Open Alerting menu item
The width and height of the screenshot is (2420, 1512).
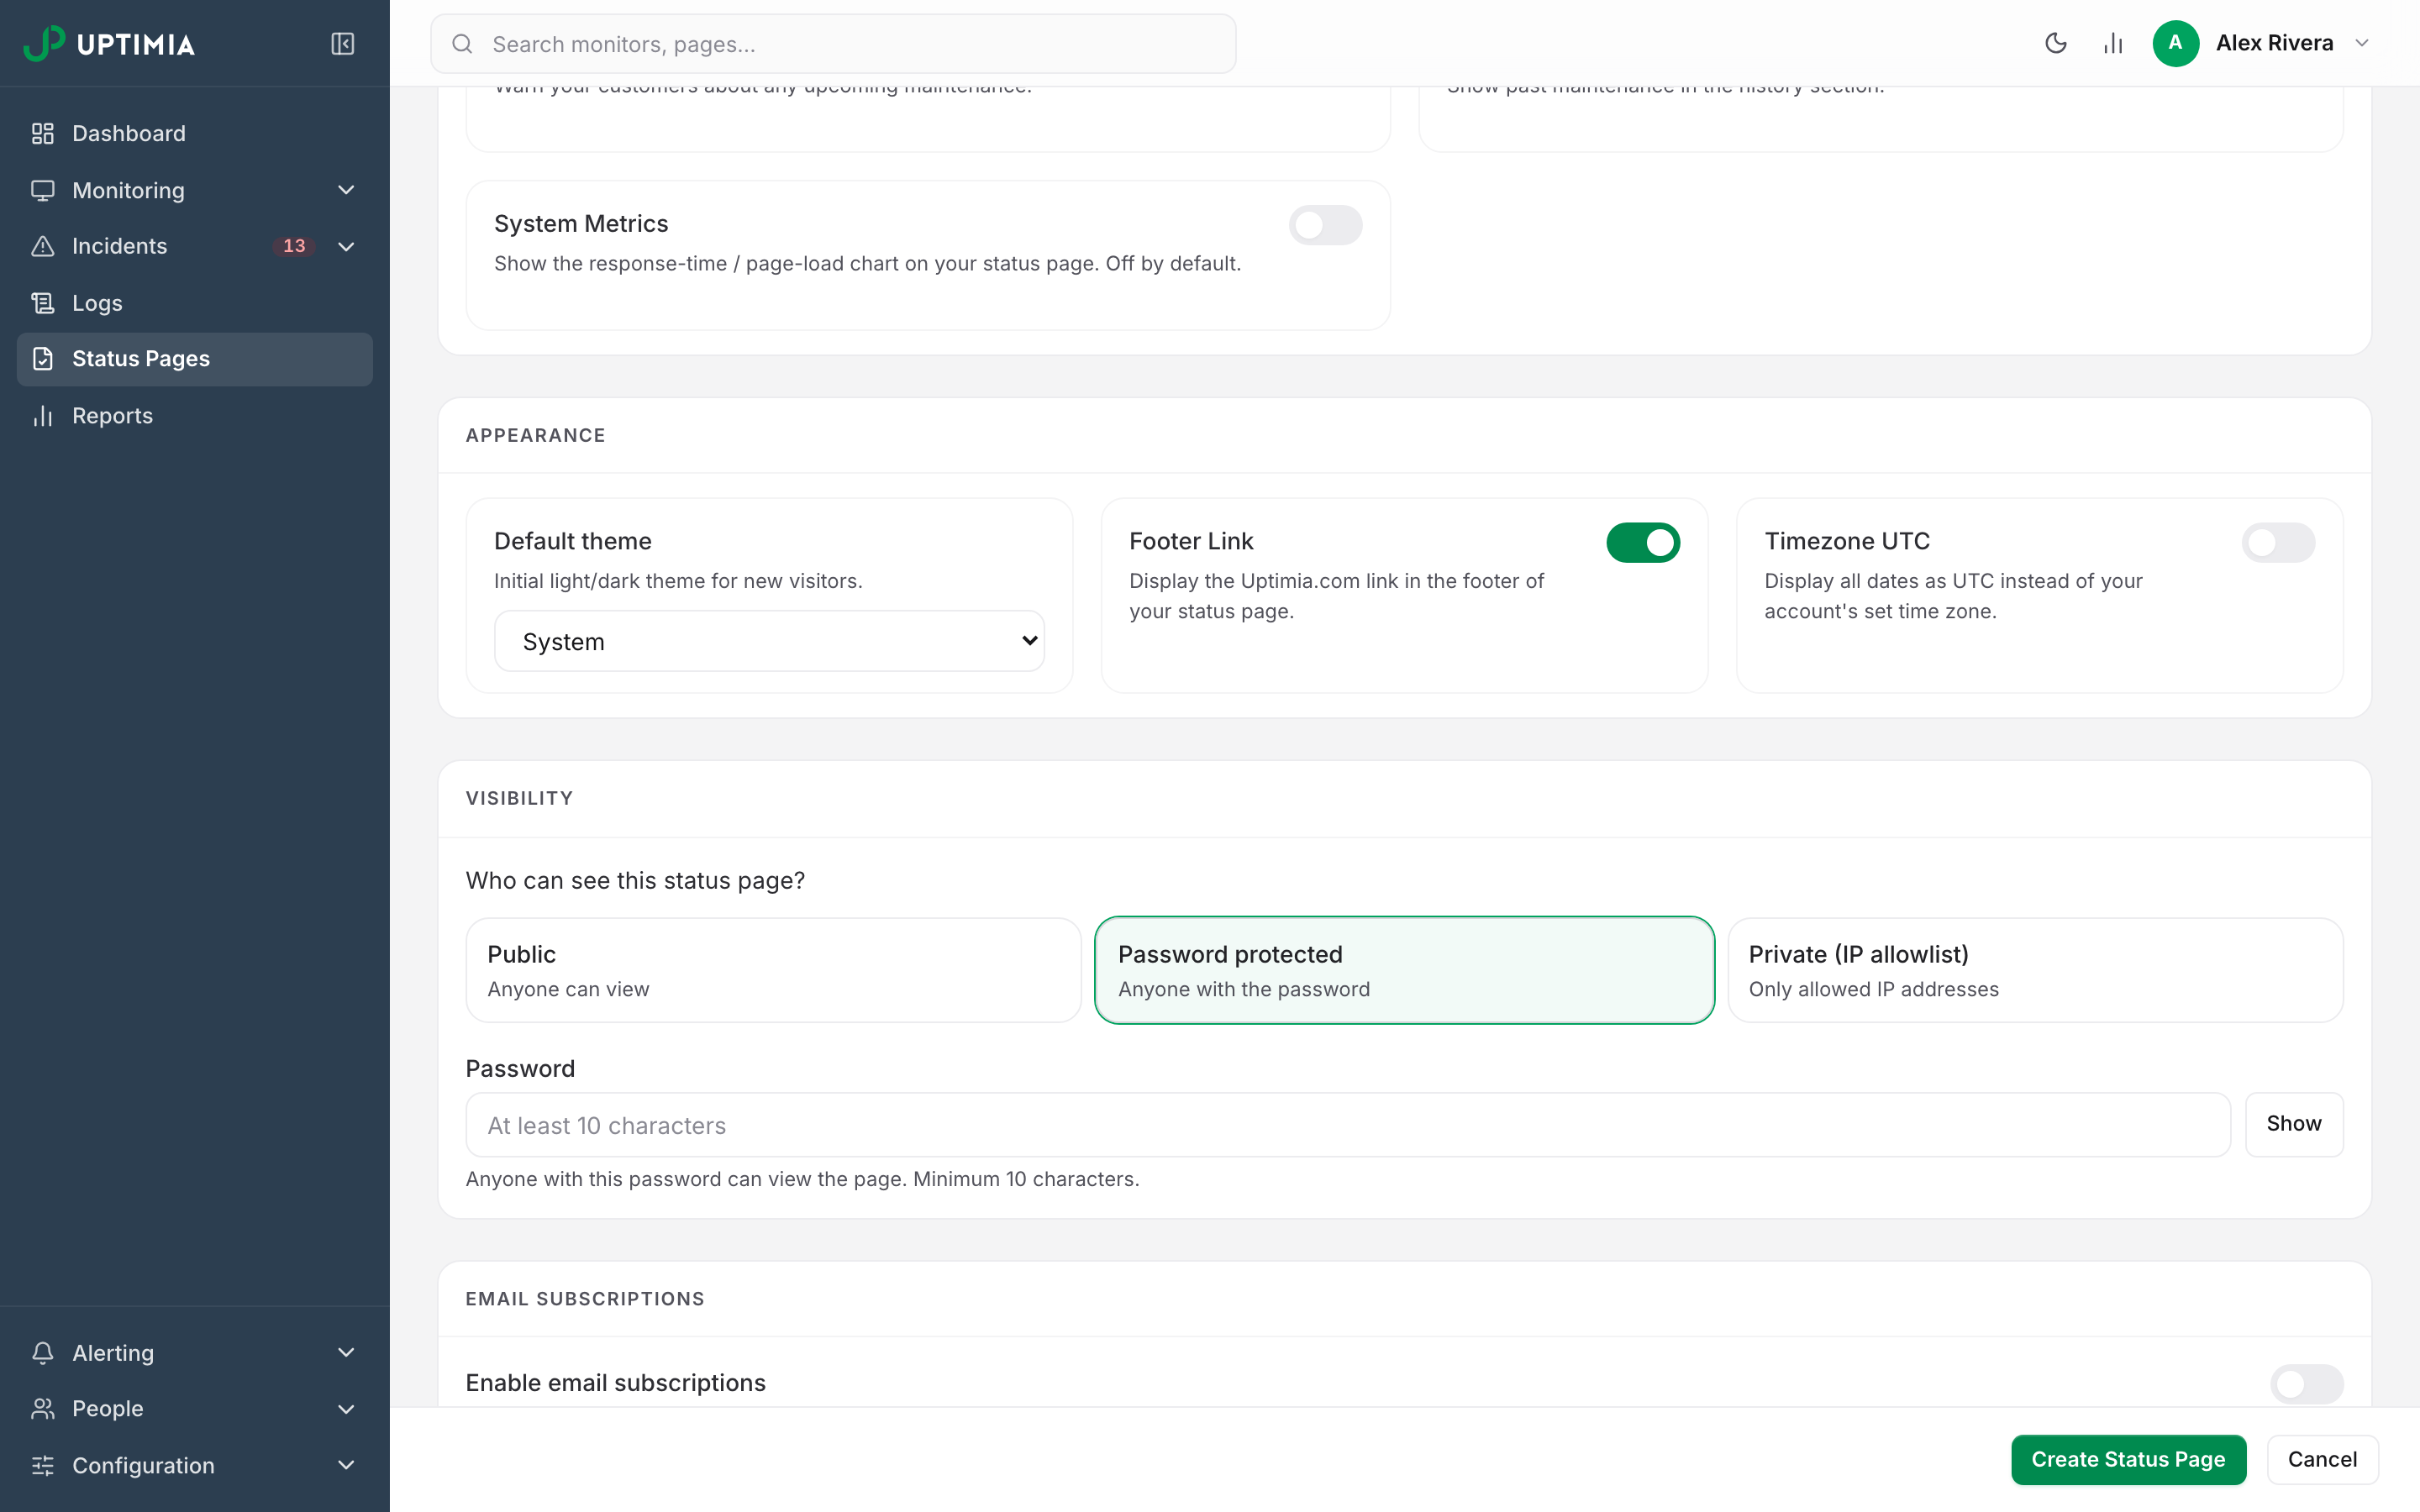pyautogui.click(x=195, y=1353)
